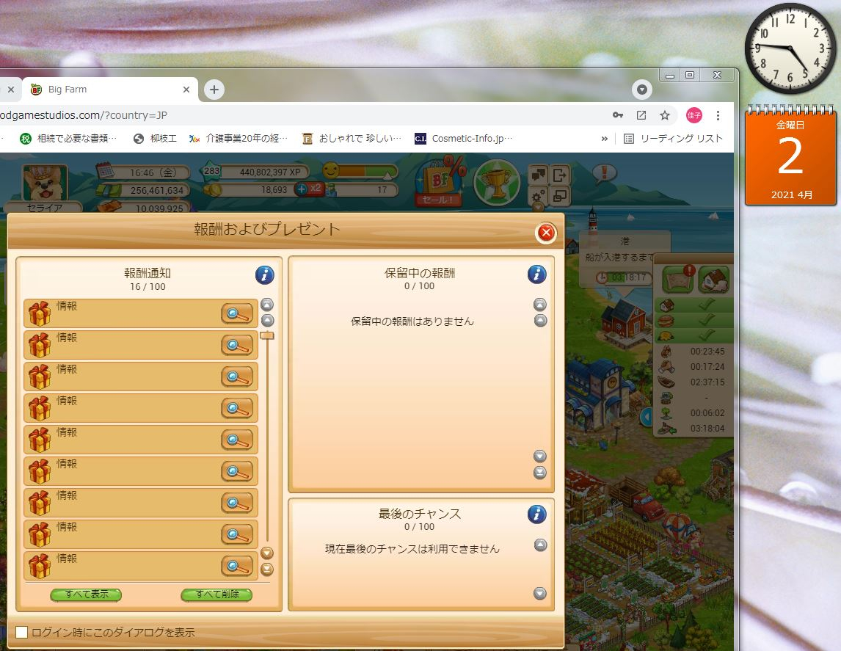This screenshot has width=841, height=651.
Task: Switch to the Big Farm tab
Action: coord(110,90)
